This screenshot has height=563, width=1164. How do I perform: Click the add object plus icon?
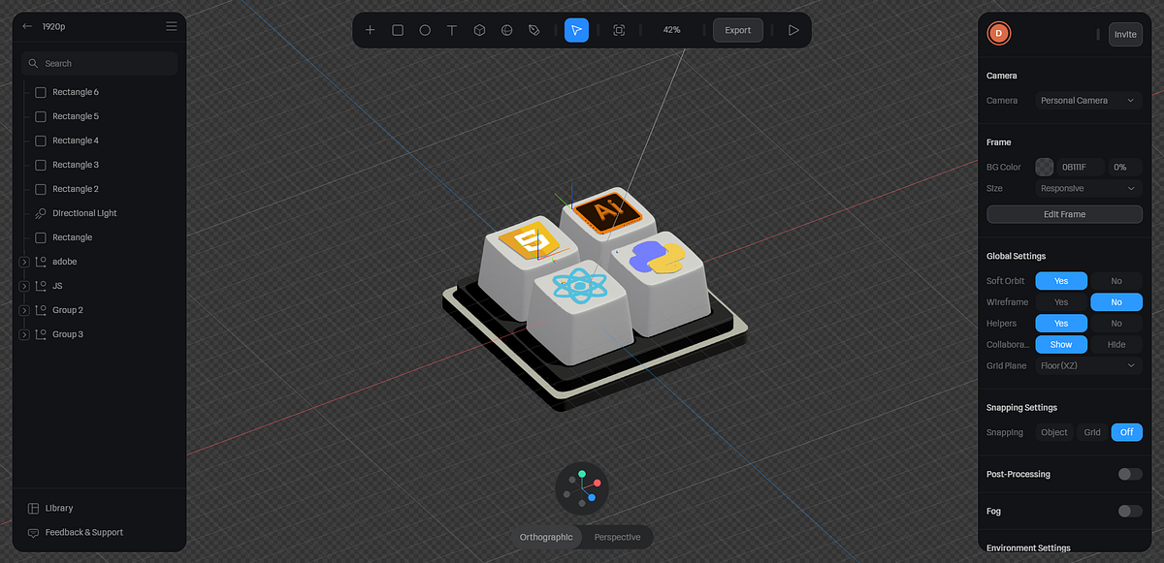tap(370, 30)
